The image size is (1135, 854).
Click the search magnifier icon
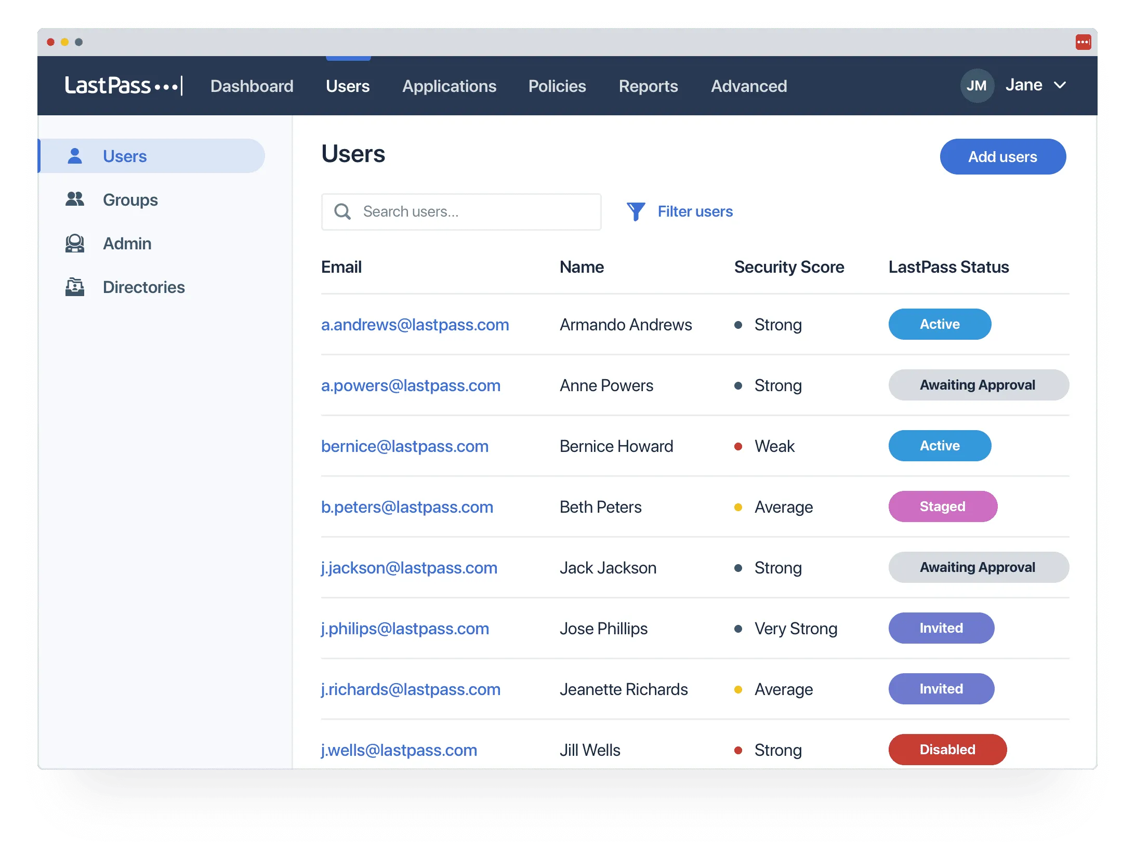click(x=342, y=211)
